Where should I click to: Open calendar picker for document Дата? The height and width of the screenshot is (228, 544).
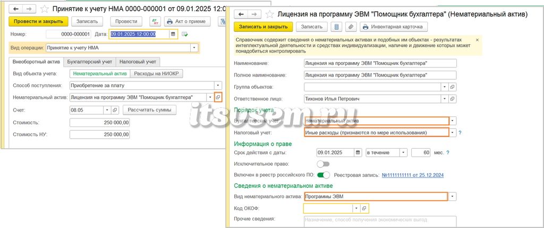click(x=173, y=34)
